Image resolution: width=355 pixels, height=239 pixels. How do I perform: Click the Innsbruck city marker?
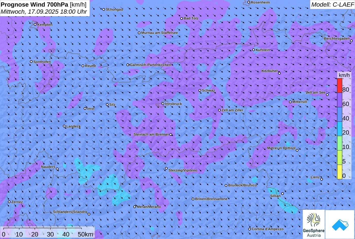163,104
